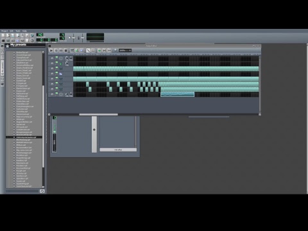
Task: Click record-while-playing button in Song Editor
Action: pyautogui.click(x=61, y=51)
